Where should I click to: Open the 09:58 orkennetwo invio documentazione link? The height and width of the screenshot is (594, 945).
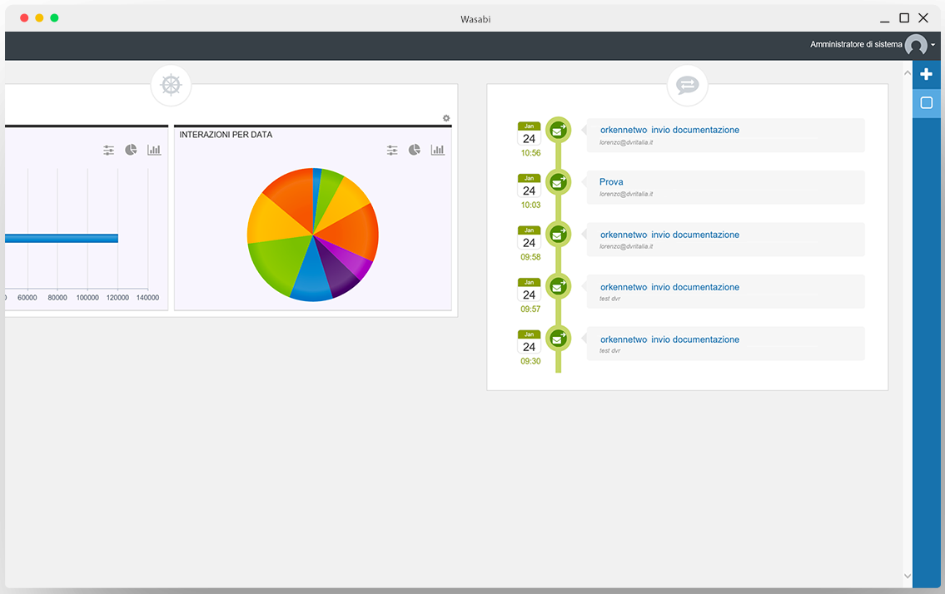669,235
